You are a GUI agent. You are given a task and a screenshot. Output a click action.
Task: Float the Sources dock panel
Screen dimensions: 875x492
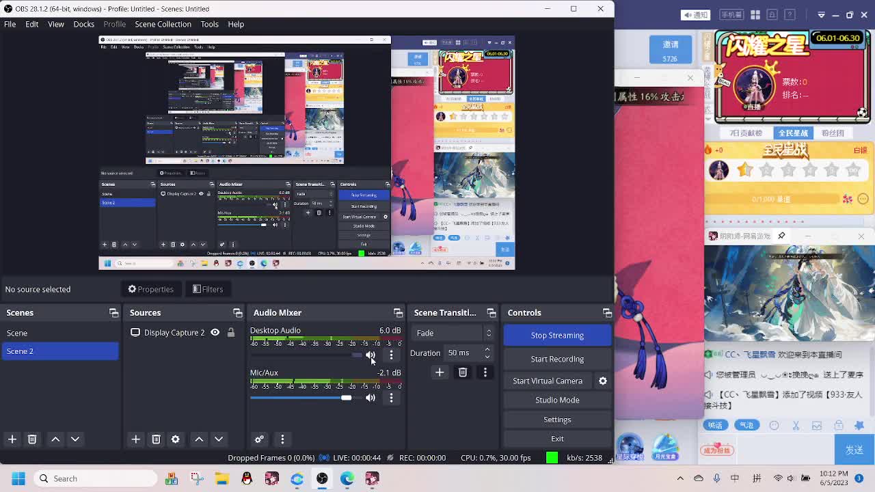click(237, 313)
